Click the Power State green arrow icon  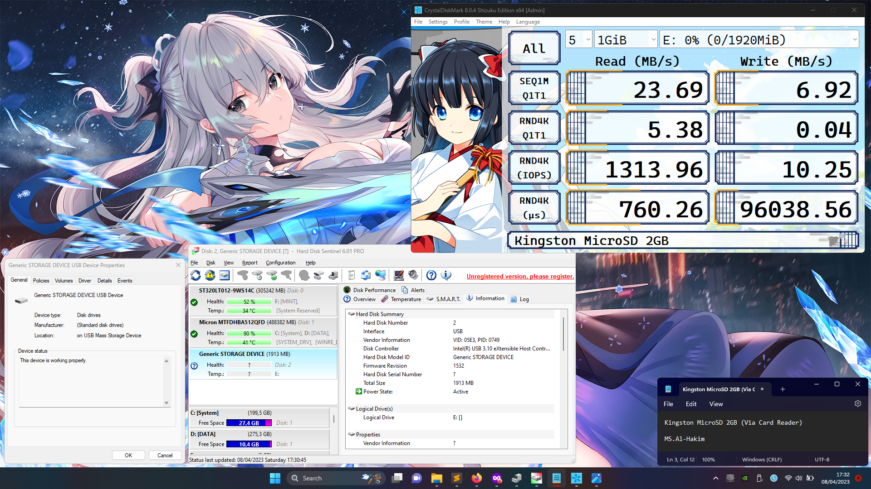(358, 391)
